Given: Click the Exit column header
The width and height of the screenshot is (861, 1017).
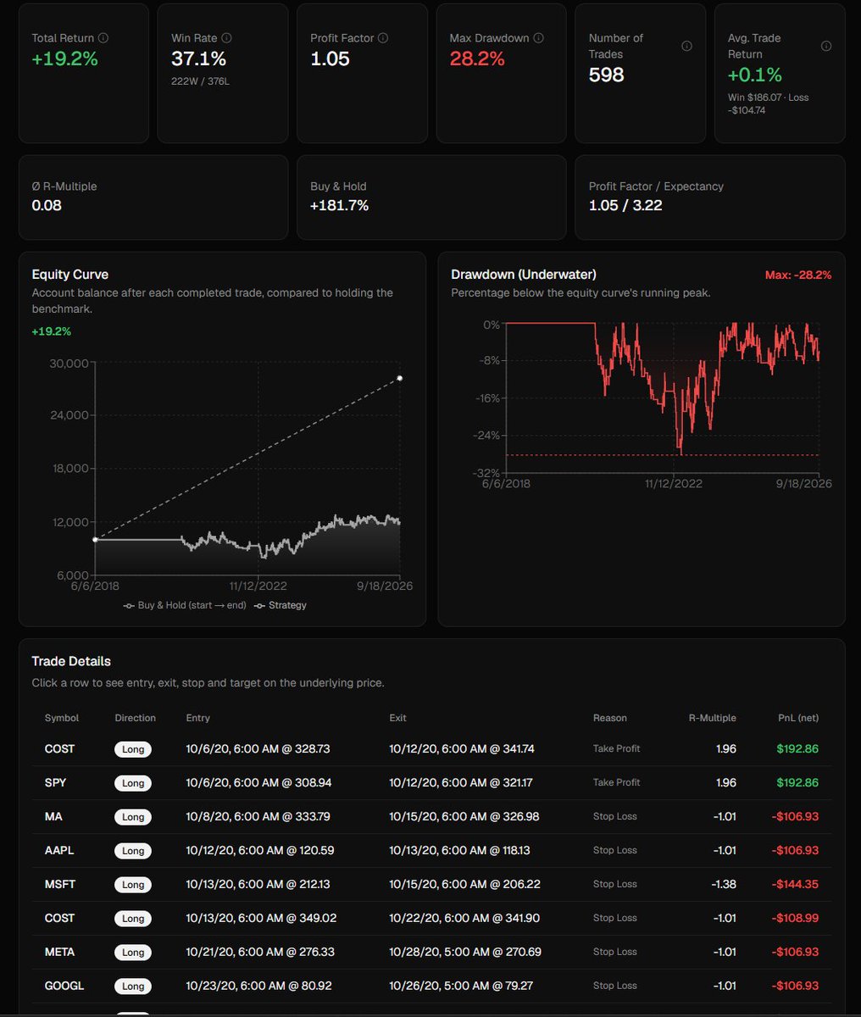Looking at the screenshot, I should [398, 718].
